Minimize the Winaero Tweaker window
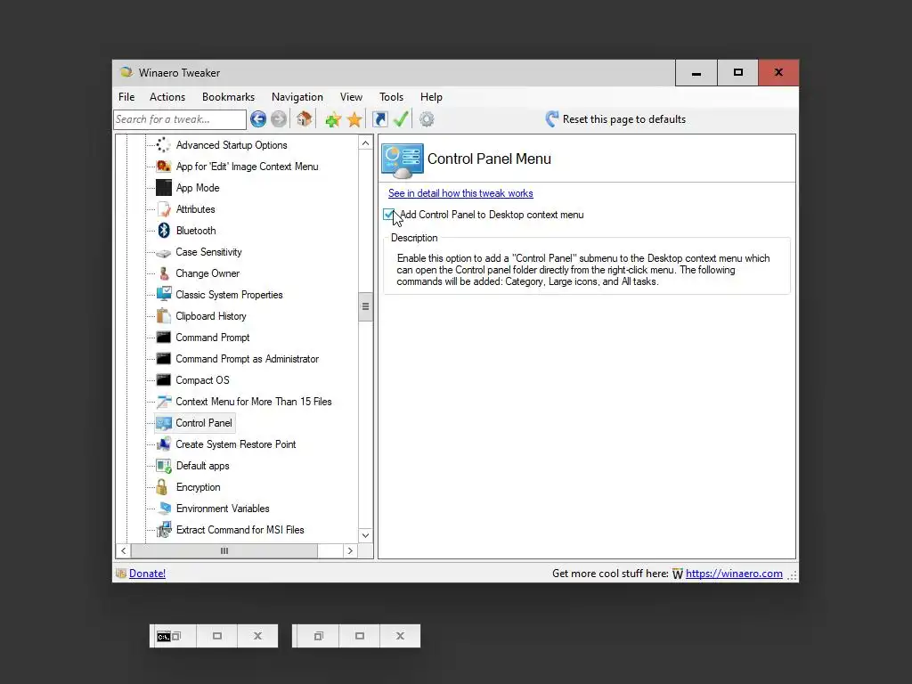Screen dimensions: 912x684 coord(696,73)
